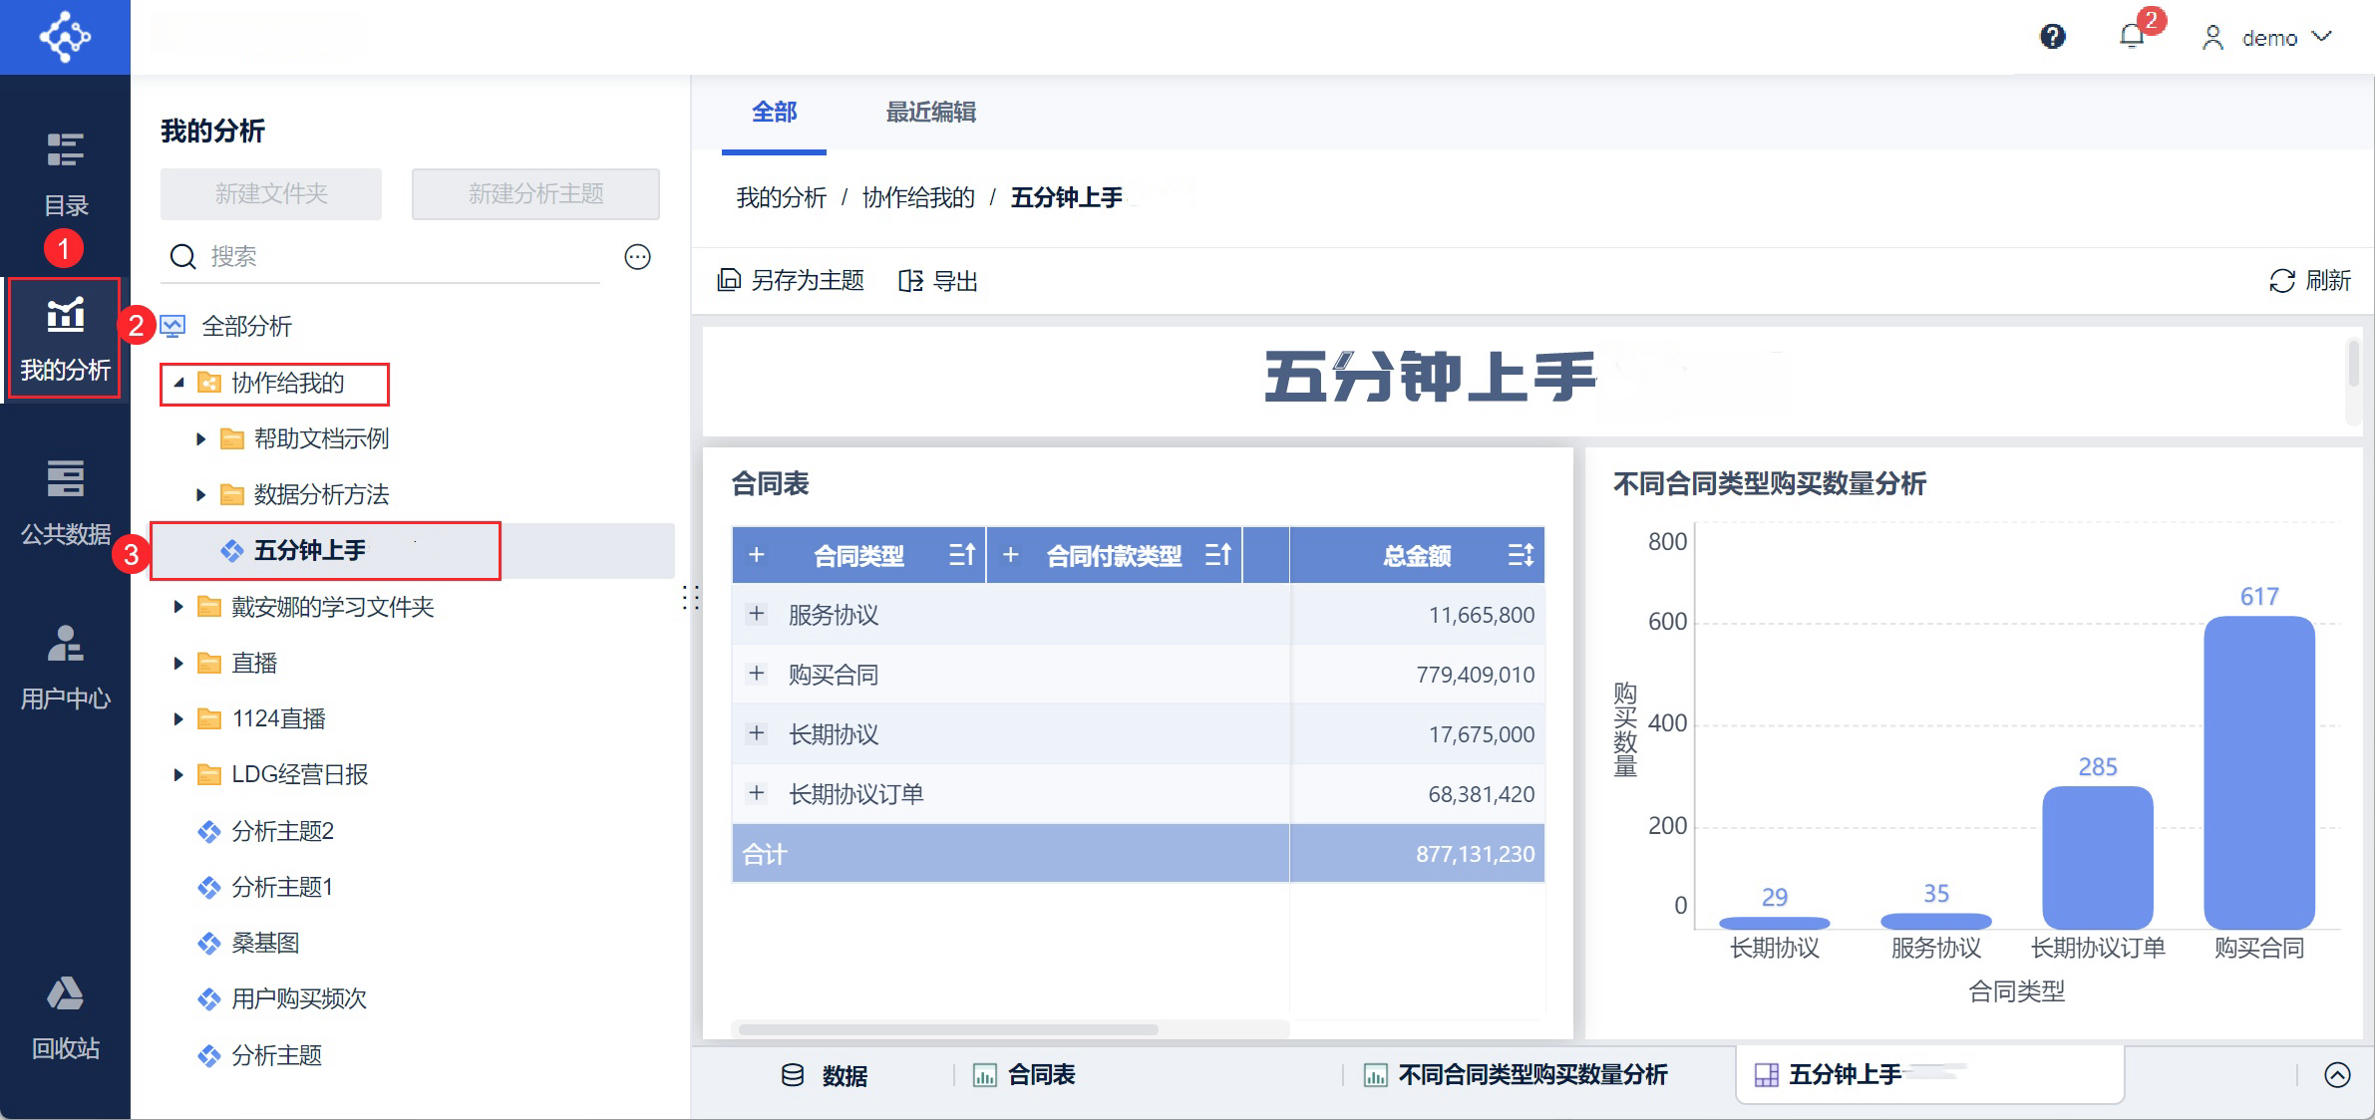Expand the 长期协议 table row

[756, 734]
